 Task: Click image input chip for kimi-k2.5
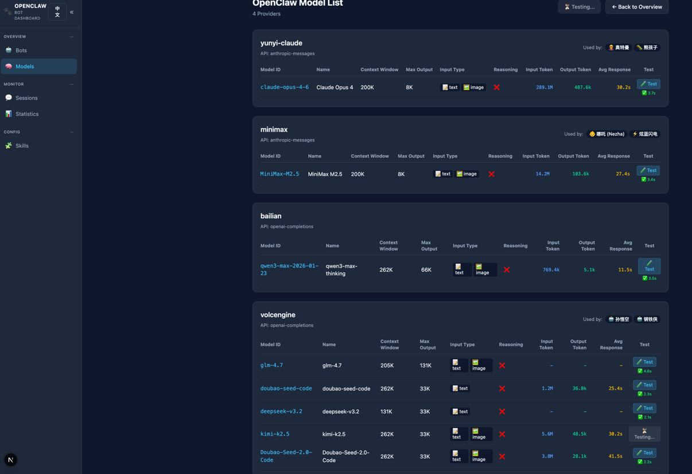tap(481, 434)
